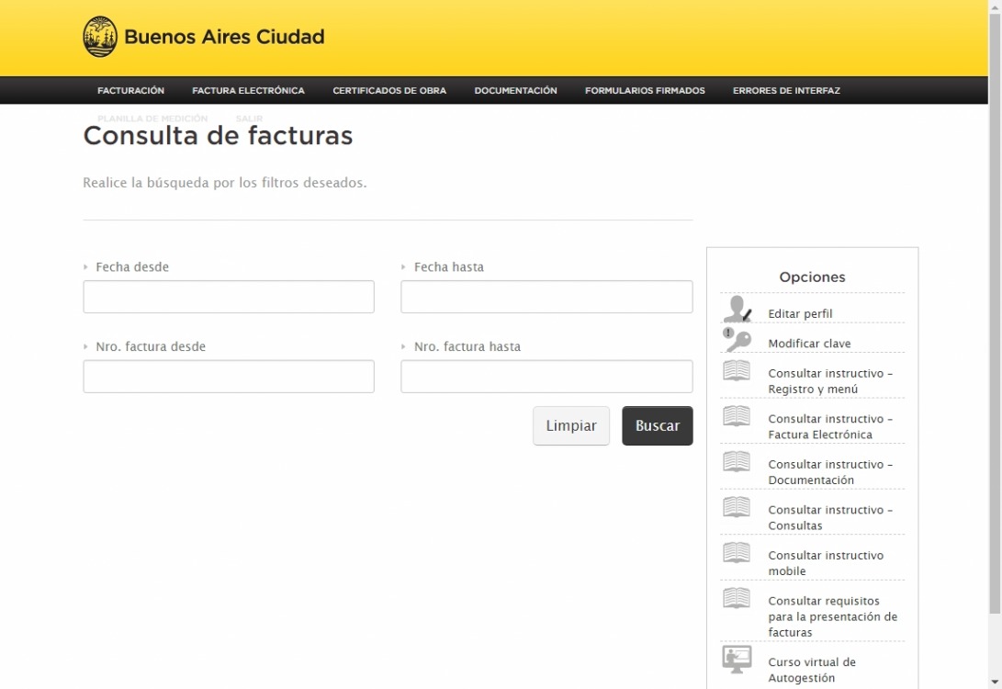Viewport: 1002px width, 689px height.
Task: Click book icon beside Consultas instructivo
Action: 737,507
